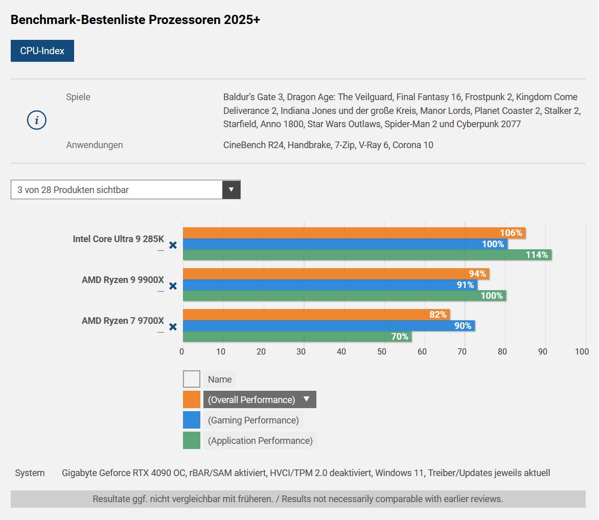Click the 91% blue gaming bar
Viewport: 599px width, 520px height.
point(330,285)
